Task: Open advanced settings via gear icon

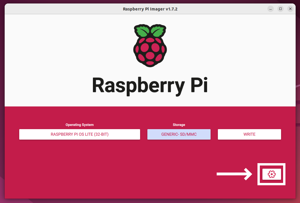Action: click(271, 174)
